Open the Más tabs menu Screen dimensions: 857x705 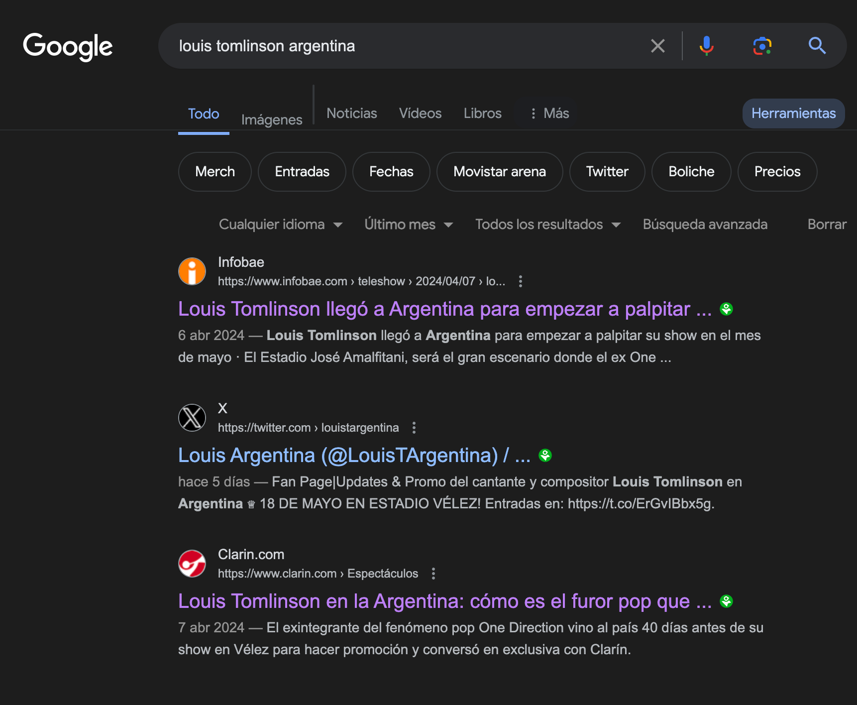(x=549, y=114)
